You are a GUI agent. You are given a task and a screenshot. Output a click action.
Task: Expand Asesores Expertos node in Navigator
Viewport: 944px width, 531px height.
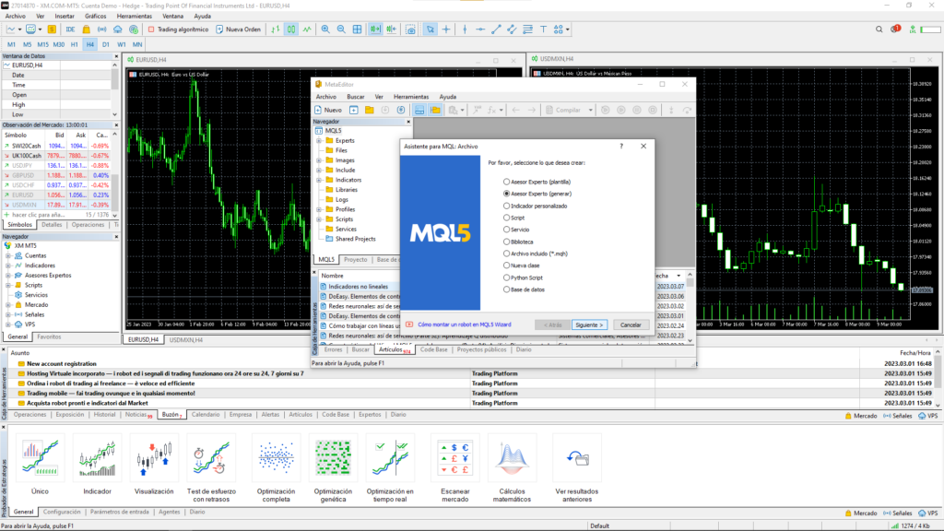(8, 275)
